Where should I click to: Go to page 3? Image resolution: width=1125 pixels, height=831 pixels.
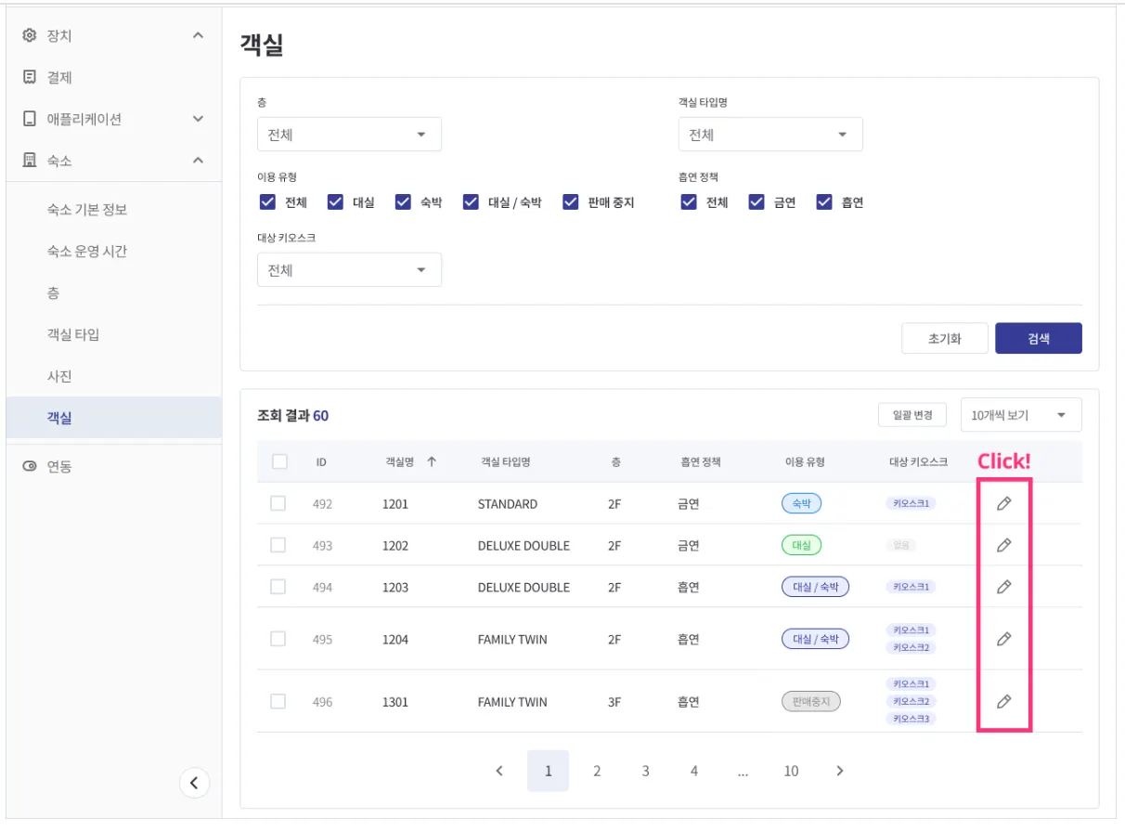645,771
